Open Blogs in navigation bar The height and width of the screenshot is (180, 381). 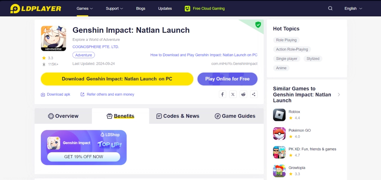point(140,9)
